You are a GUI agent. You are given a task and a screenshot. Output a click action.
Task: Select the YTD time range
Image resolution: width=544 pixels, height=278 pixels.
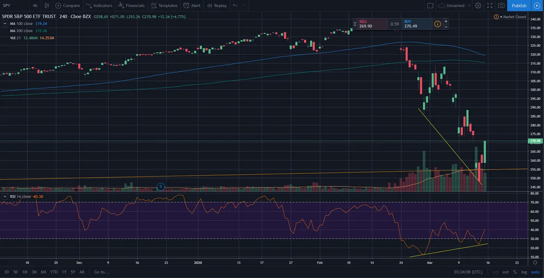(54, 272)
